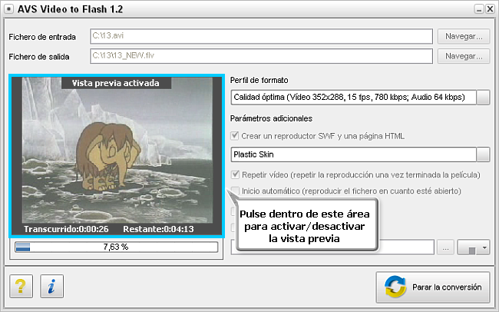
Task: Open the Perfil de formato dropdown arrow
Action: (x=483, y=97)
